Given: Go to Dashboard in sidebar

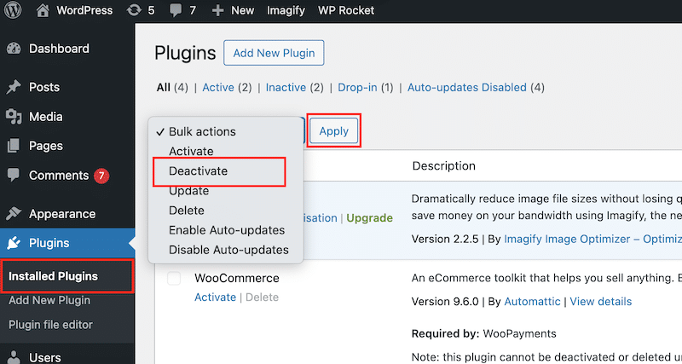Looking at the screenshot, I should point(59,49).
